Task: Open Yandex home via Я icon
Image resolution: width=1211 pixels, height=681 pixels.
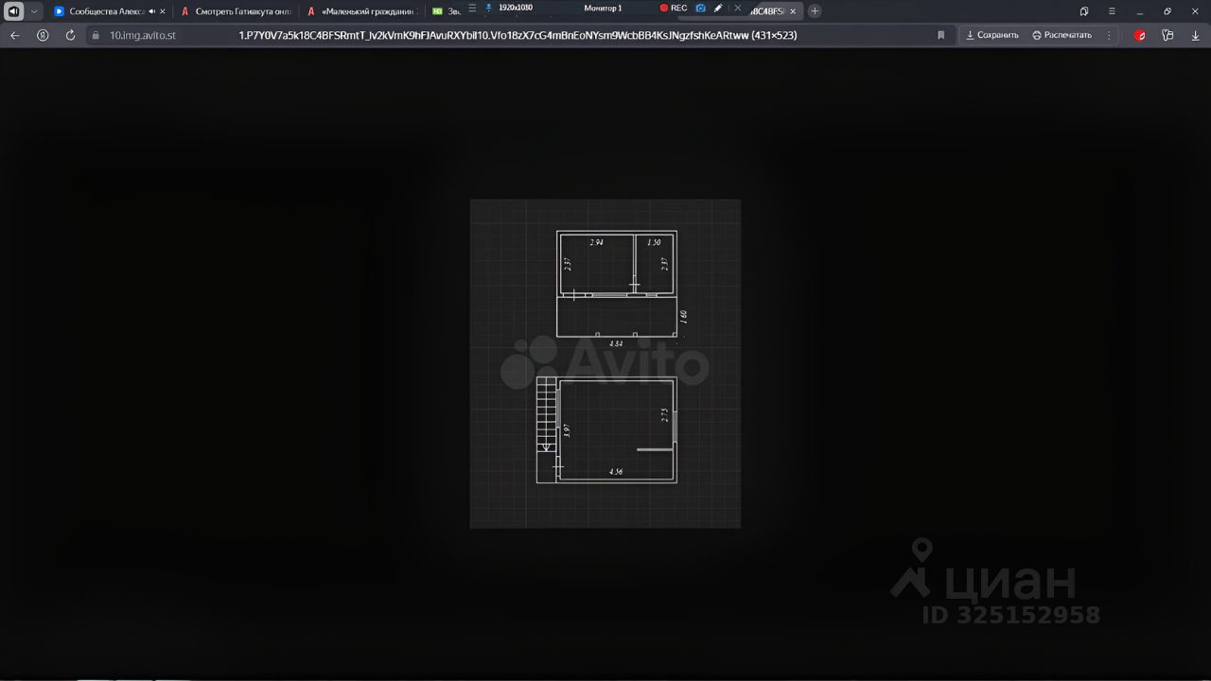Action: click(x=43, y=35)
